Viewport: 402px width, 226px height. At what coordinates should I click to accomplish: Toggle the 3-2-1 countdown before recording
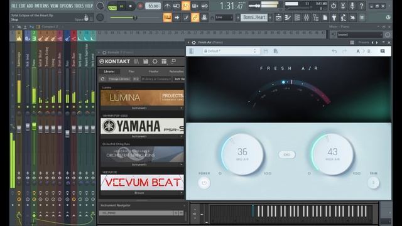coord(186,6)
